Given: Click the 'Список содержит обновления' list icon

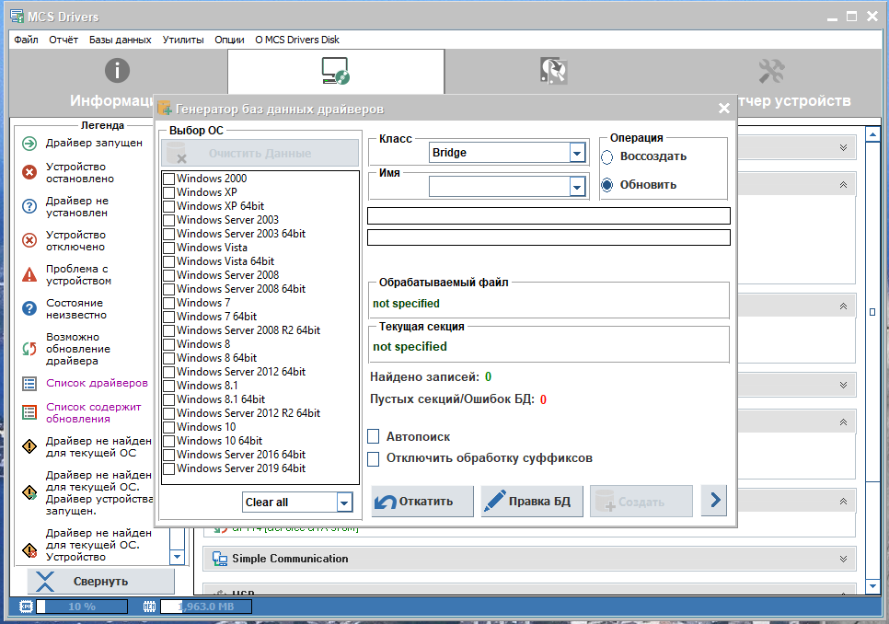Looking at the screenshot, I should pyautogui.click(x=29, y=412).
